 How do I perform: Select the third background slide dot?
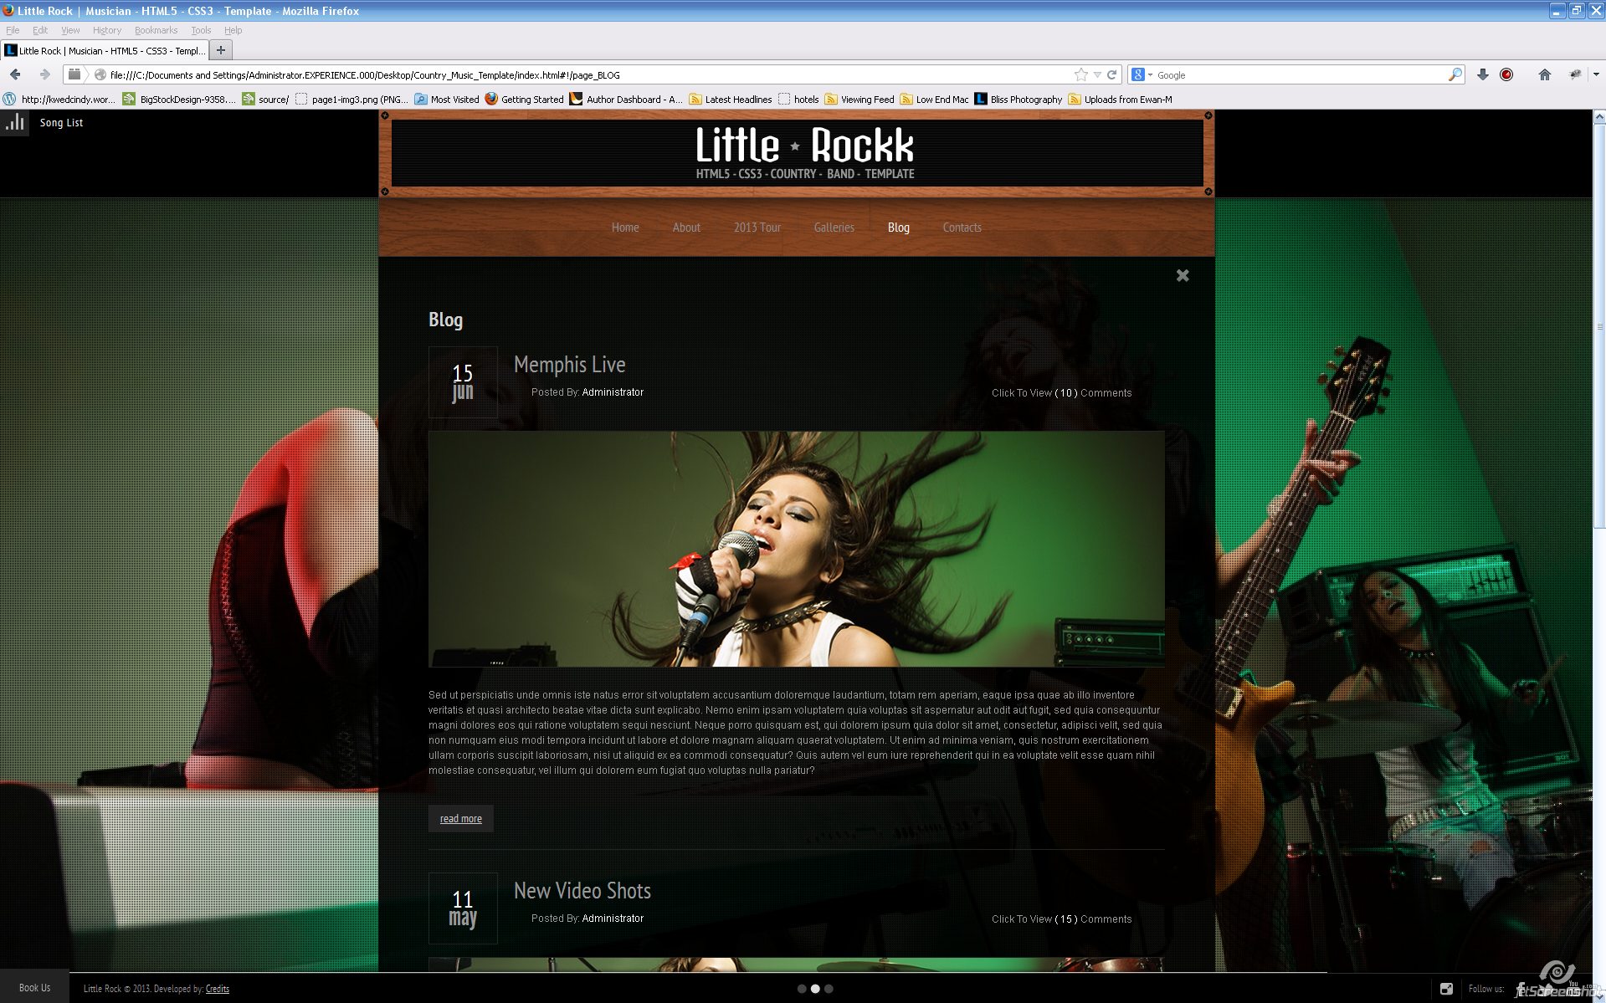tap(829, 989)
